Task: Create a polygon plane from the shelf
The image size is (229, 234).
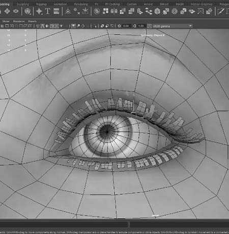Action: 7,11
